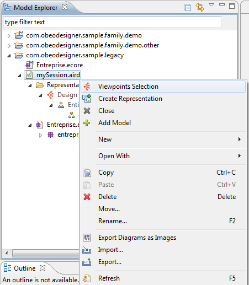The width and height of the screenshot is (249, 285).
Task: Click the type filter text field
Action: click(x=112, y=22)
